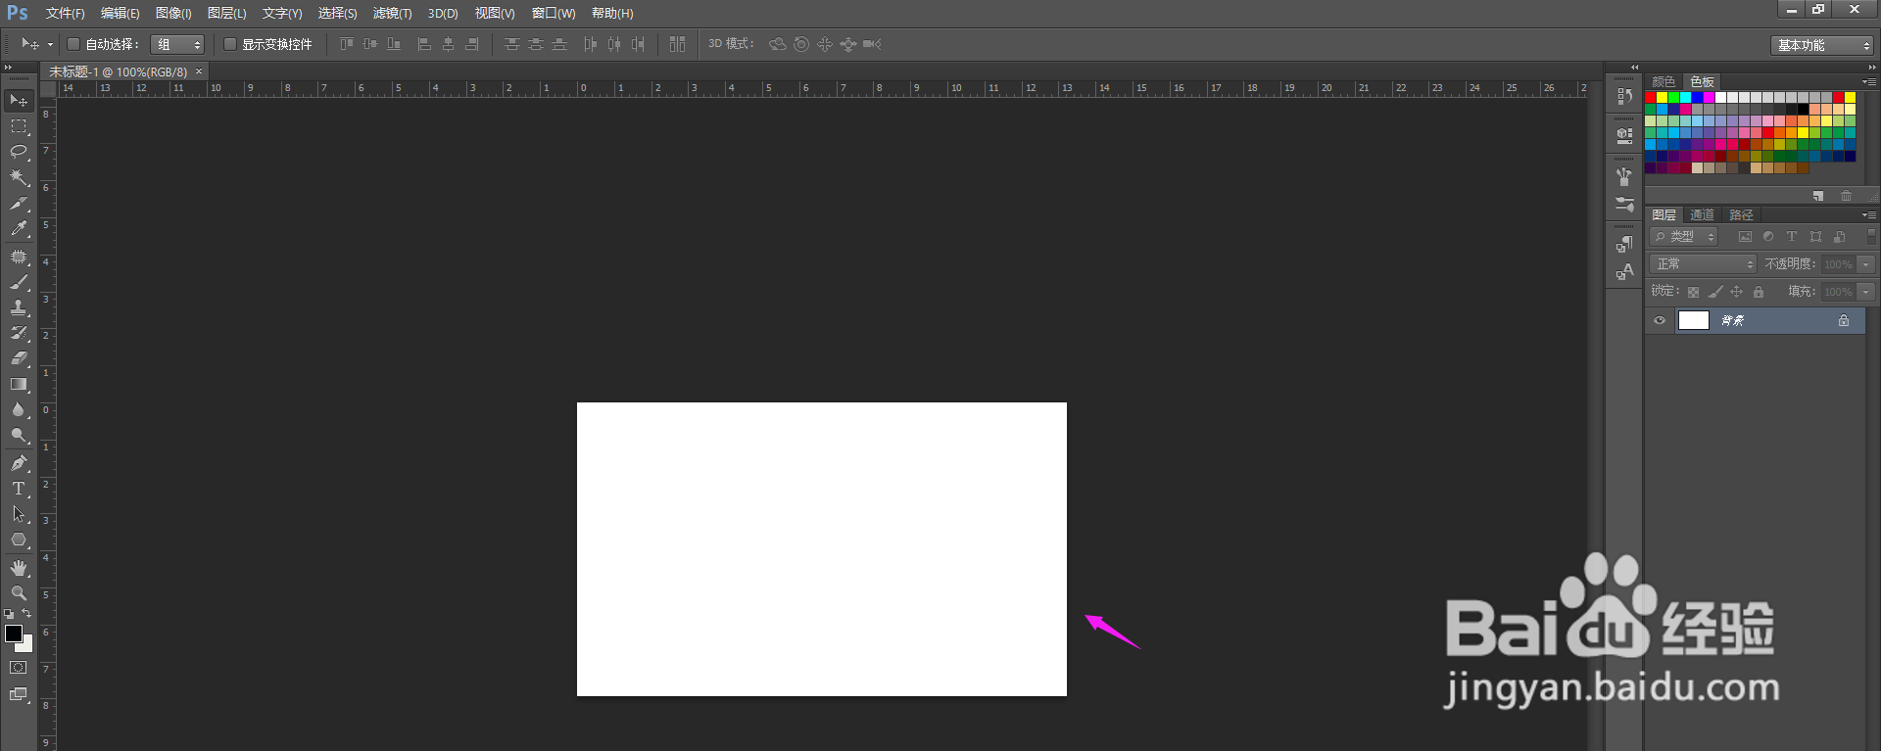
Task: Click the create new swatch icon
Action: point(1818,196)
